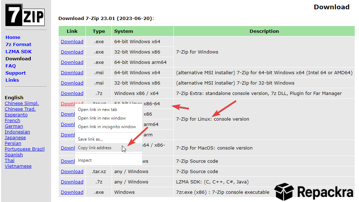The height and width of the screenshot is (202, 359).
Task: Go to the 7z Format page
Action: pyautogui.click(x=18, y=44)
